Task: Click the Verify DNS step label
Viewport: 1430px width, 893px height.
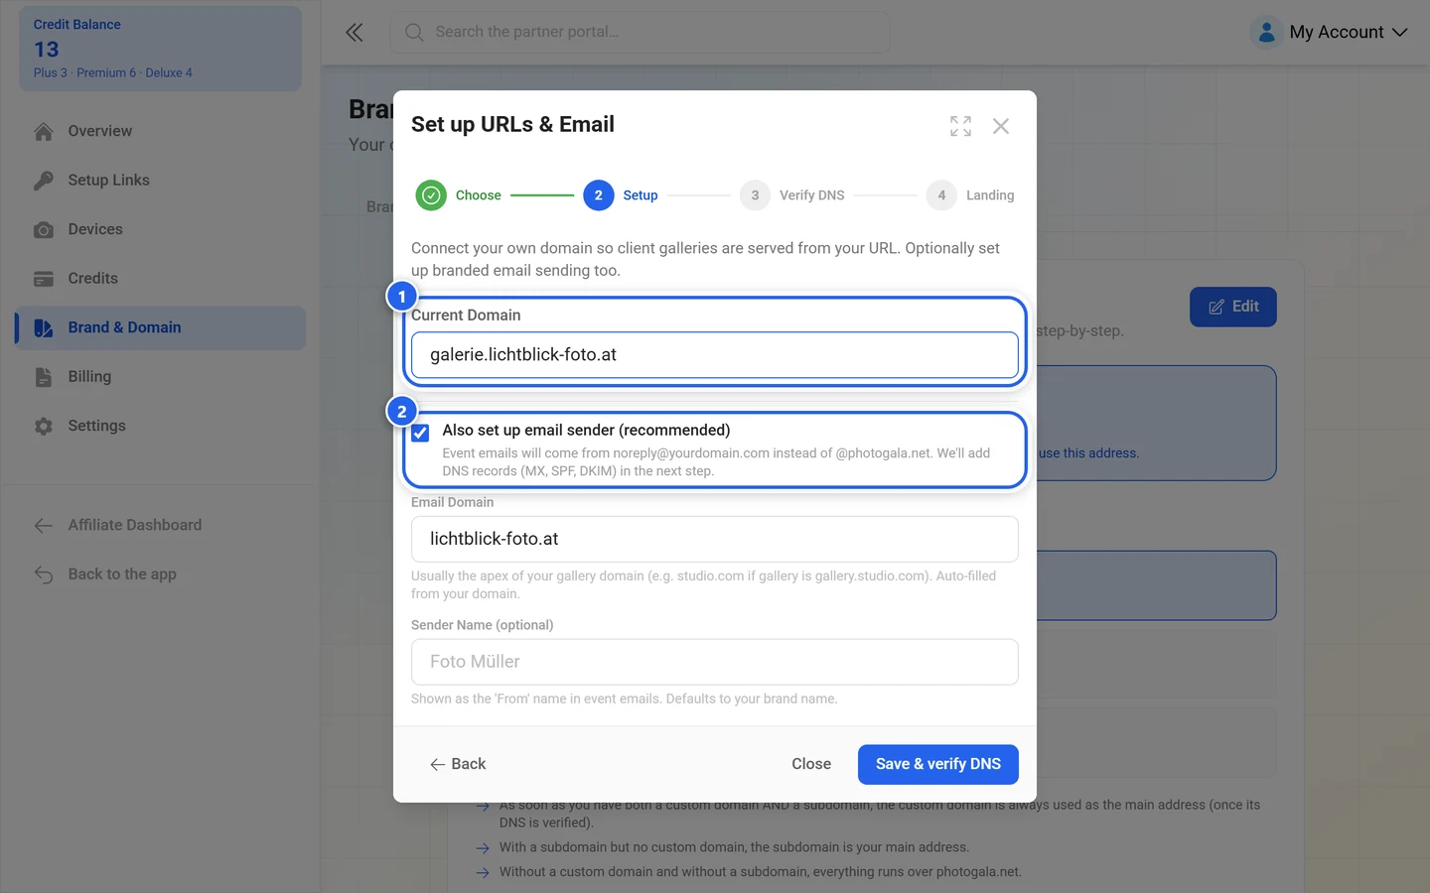Action: [811, 195]
